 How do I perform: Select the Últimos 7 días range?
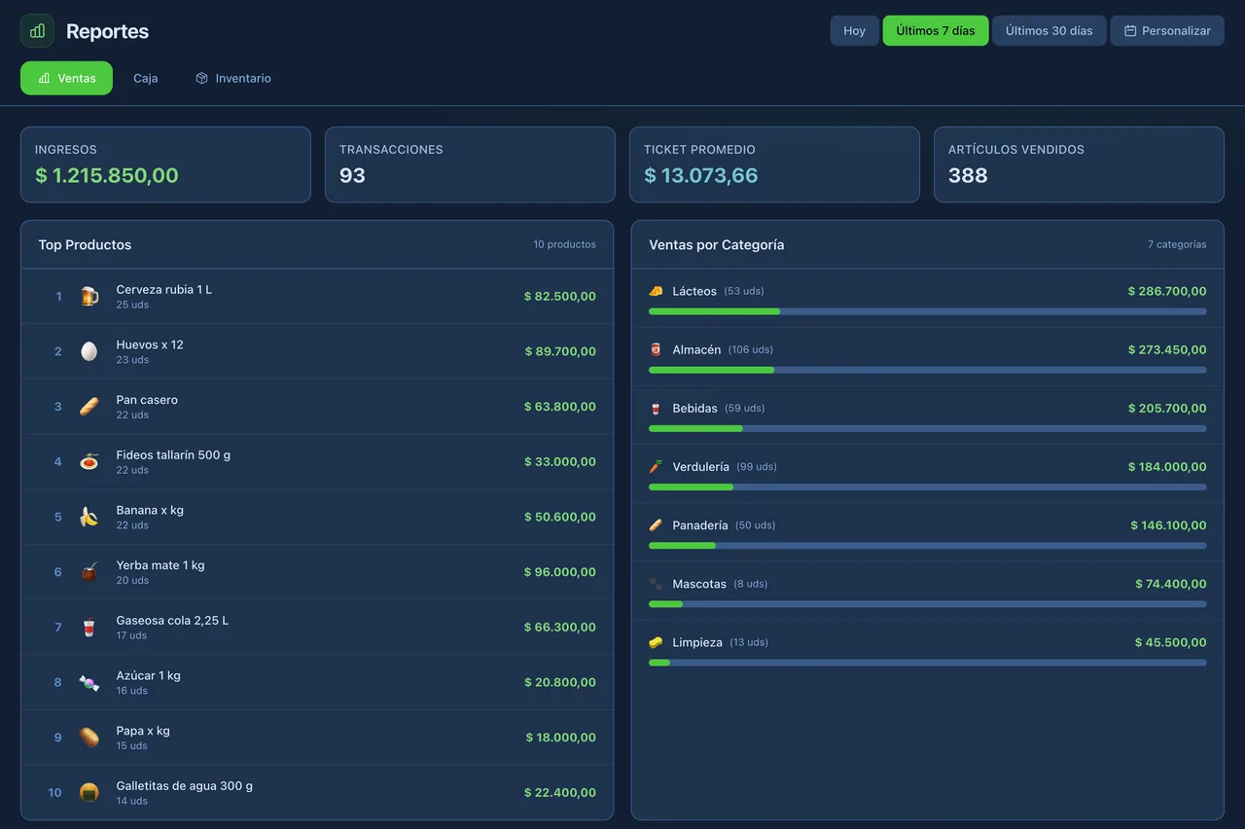[936, 30]
